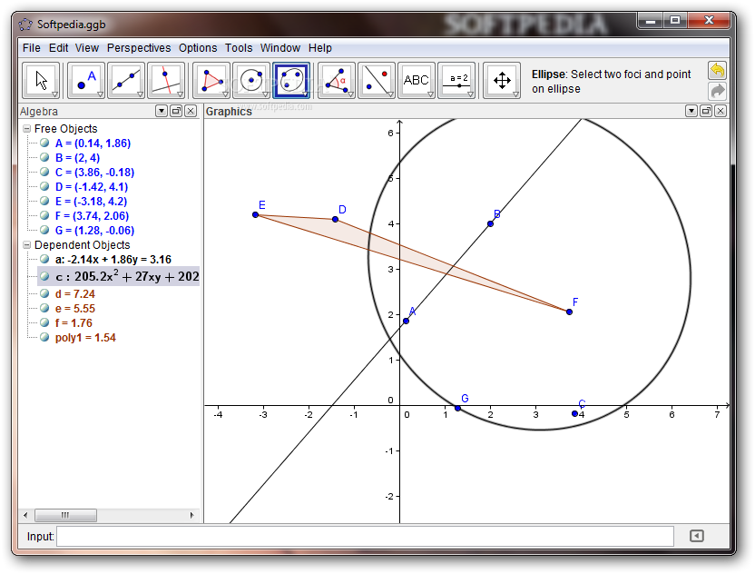Select the Move arrow tool
This screenshot has width=755, height=574.
click(x=41, y=80)
